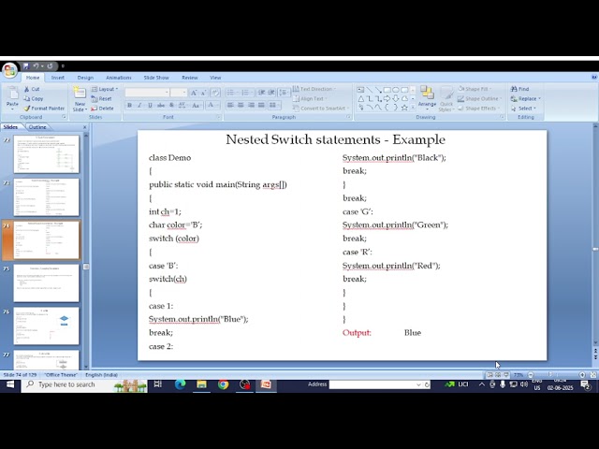Select the rectangle shape in gallery
Screen dimensions: 599x449
387,90
